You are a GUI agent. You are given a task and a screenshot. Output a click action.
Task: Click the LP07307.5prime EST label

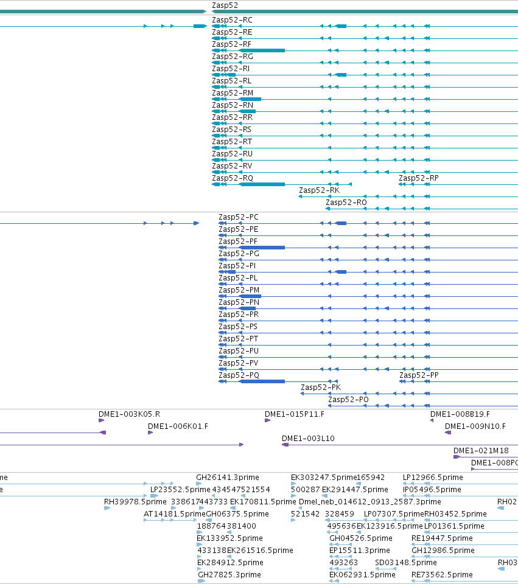pyautogui.click(x=394, y=514)
